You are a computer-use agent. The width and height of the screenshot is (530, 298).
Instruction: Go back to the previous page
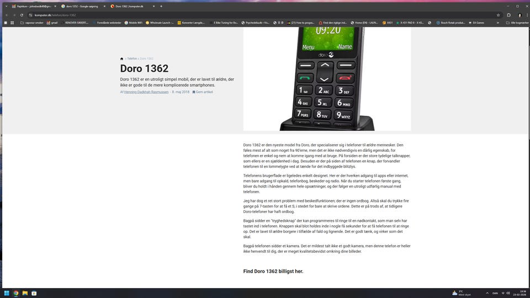(x=7, y=15)
